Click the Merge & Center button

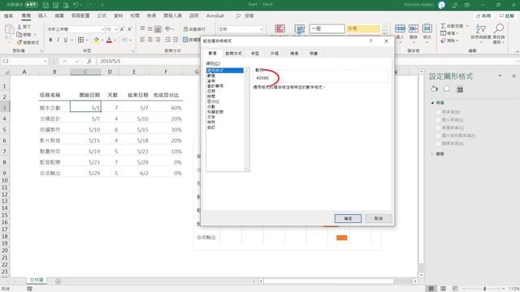coord(192,40)
